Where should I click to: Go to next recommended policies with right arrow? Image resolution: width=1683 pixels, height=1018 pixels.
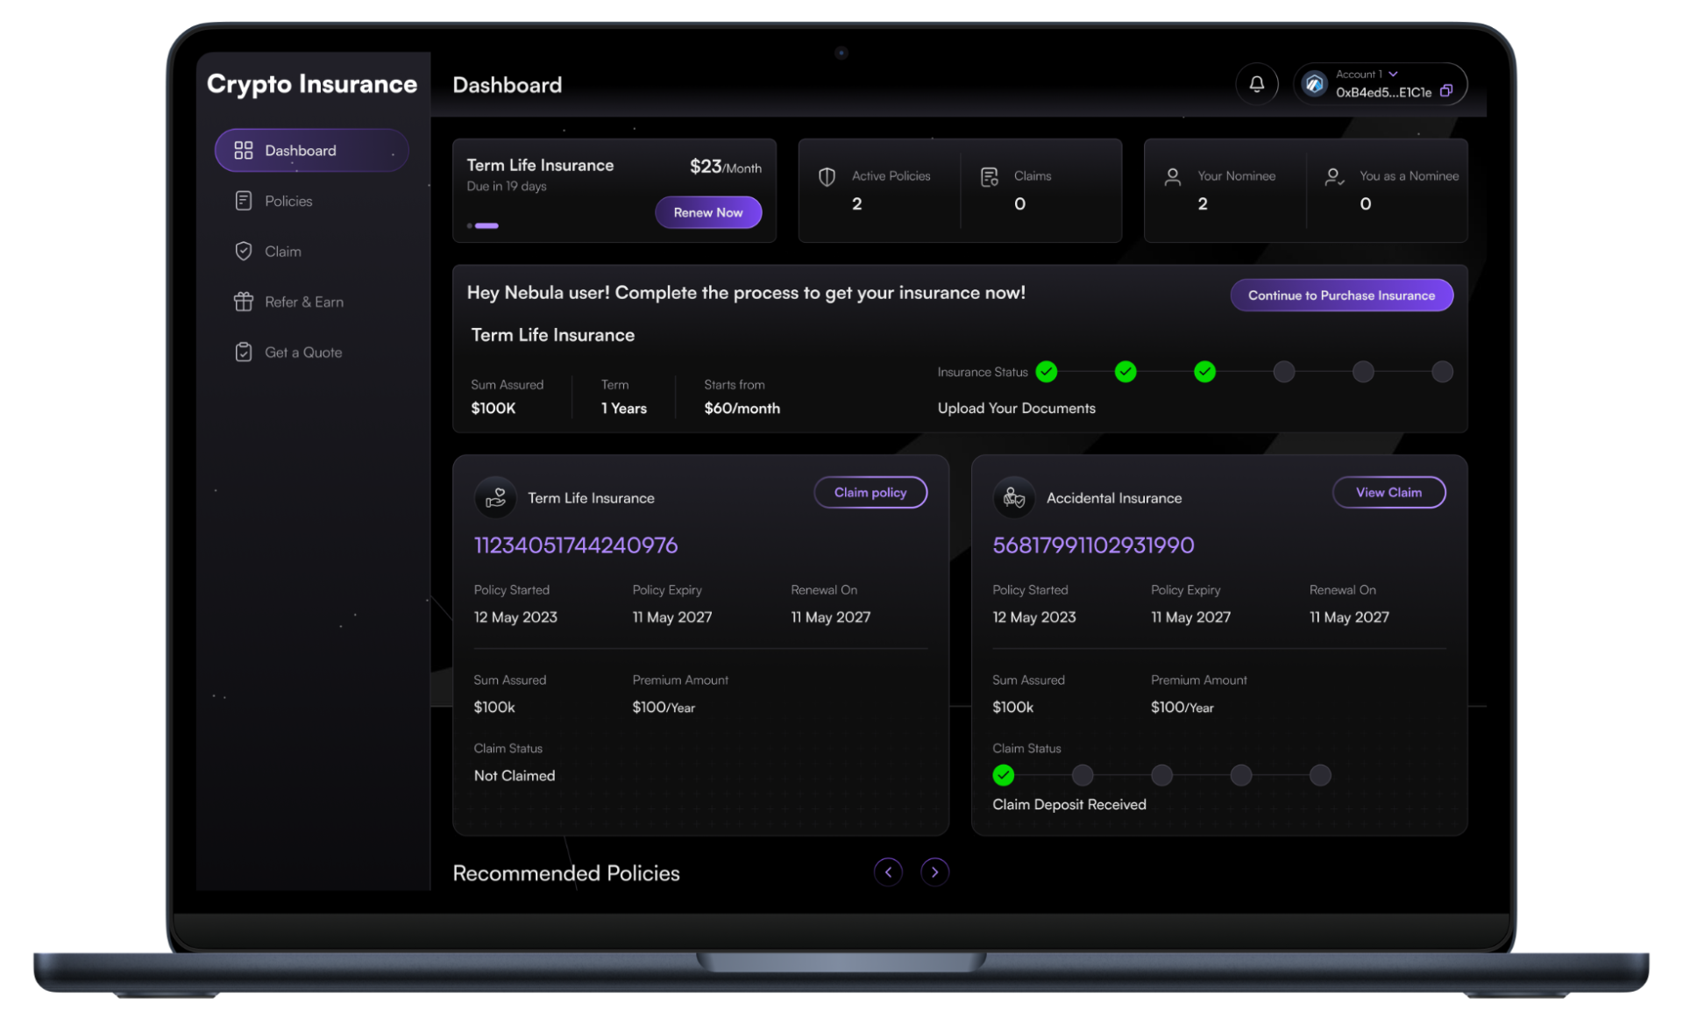tap(934, 872)
